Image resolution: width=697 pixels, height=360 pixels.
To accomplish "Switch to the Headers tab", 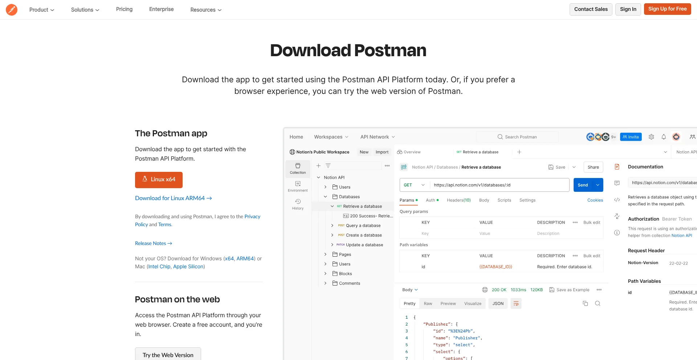I will coord(458,200).
